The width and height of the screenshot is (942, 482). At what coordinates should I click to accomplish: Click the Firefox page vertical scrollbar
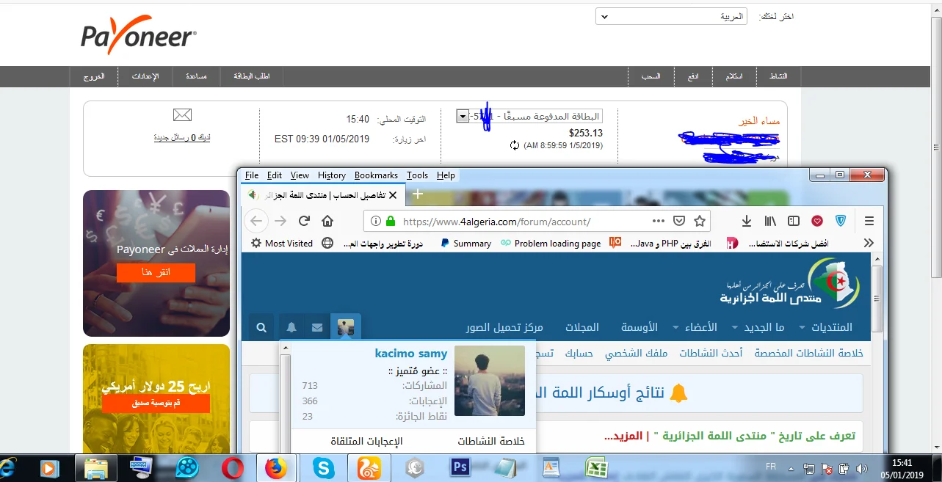pyautogui.click(x=877, y=297)
